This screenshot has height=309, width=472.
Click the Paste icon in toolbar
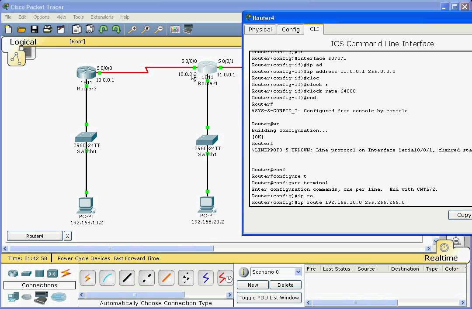click(90, 29)
